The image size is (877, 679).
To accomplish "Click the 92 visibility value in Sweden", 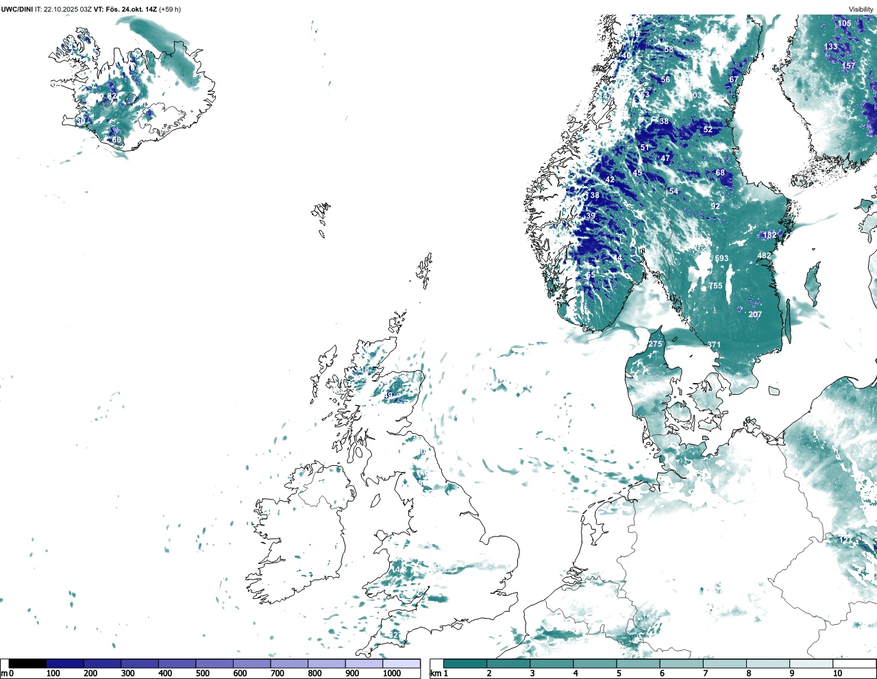I will click(715, 206).
